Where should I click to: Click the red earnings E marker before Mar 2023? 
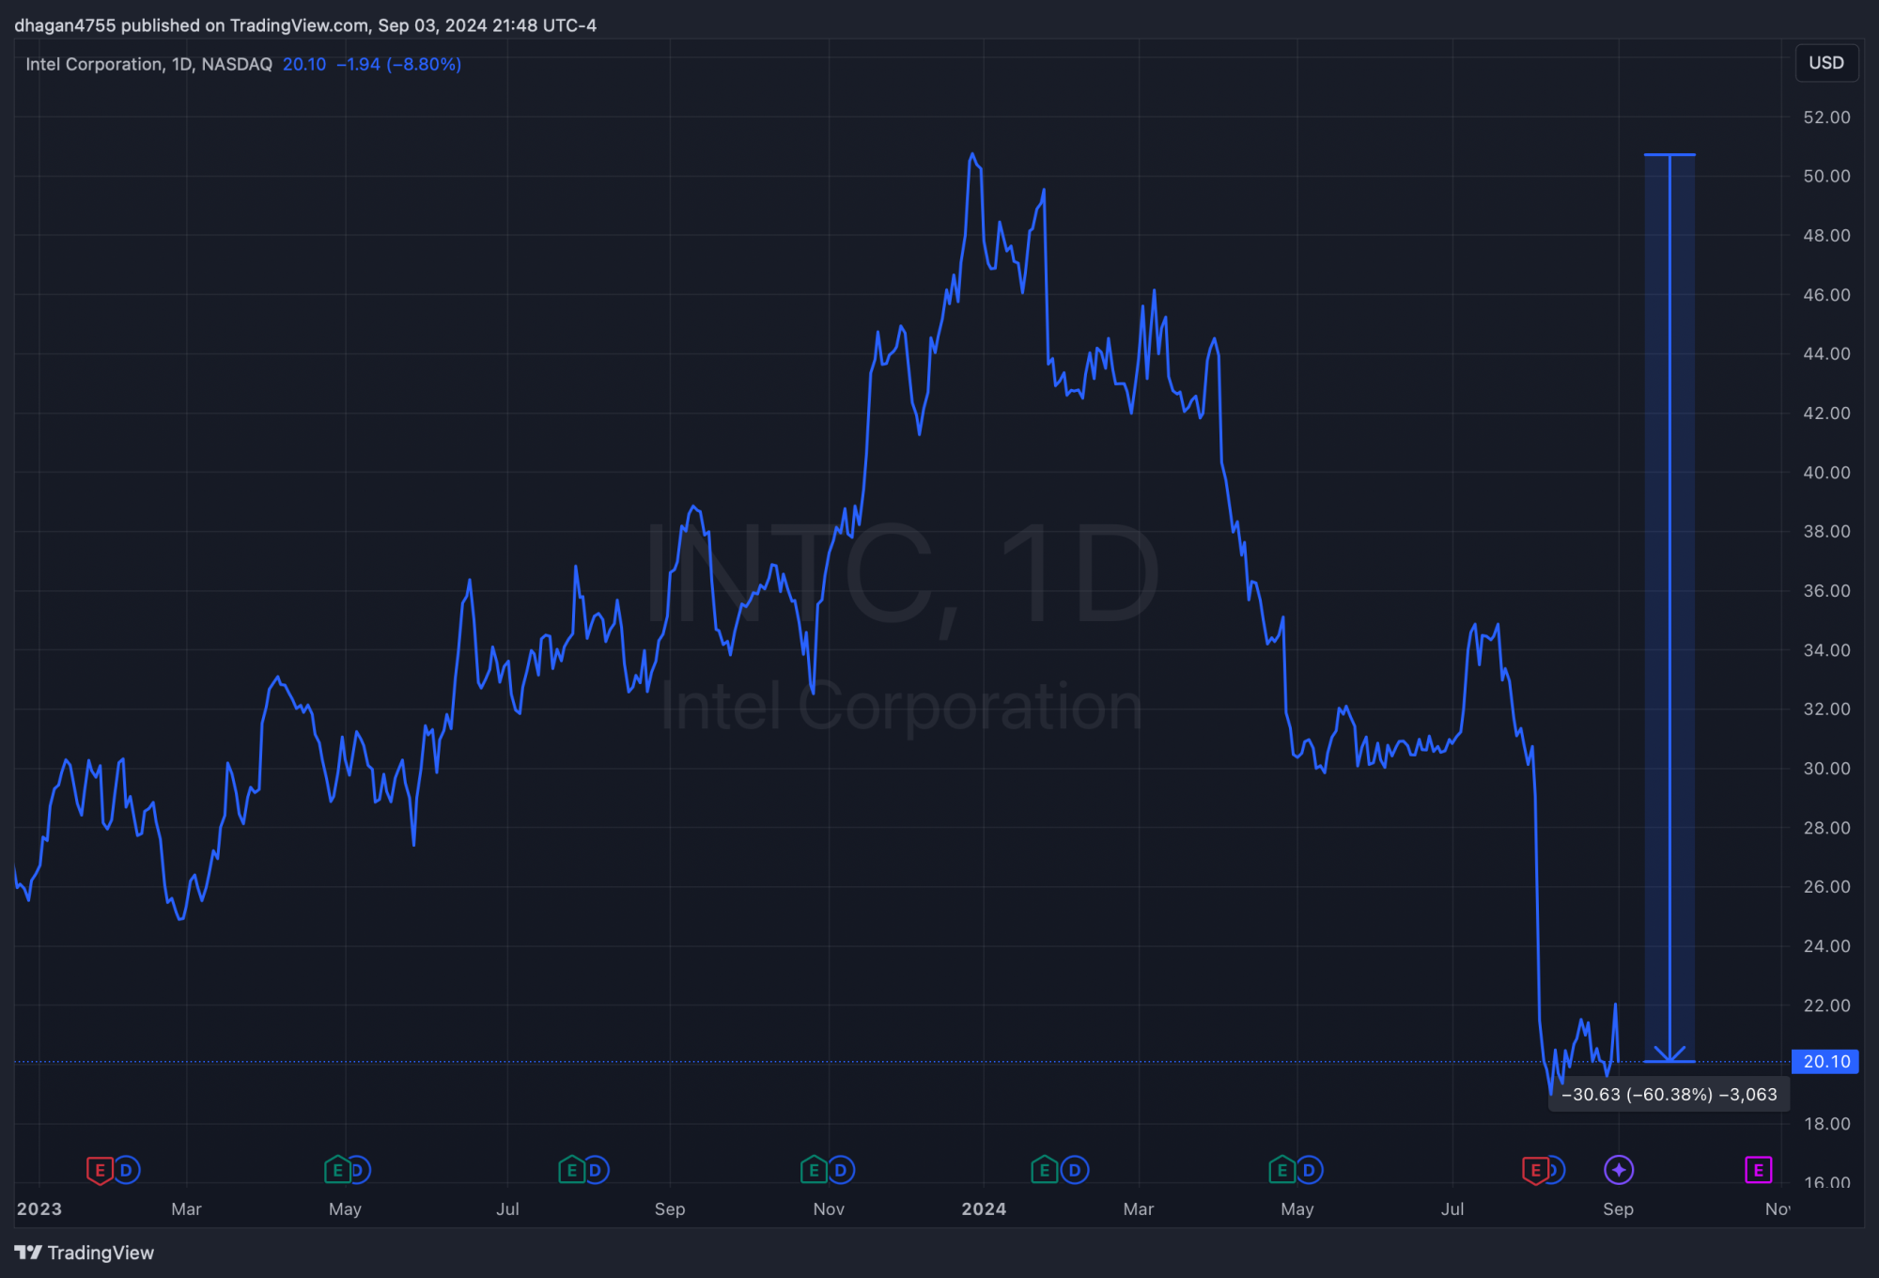[100, 1170]
